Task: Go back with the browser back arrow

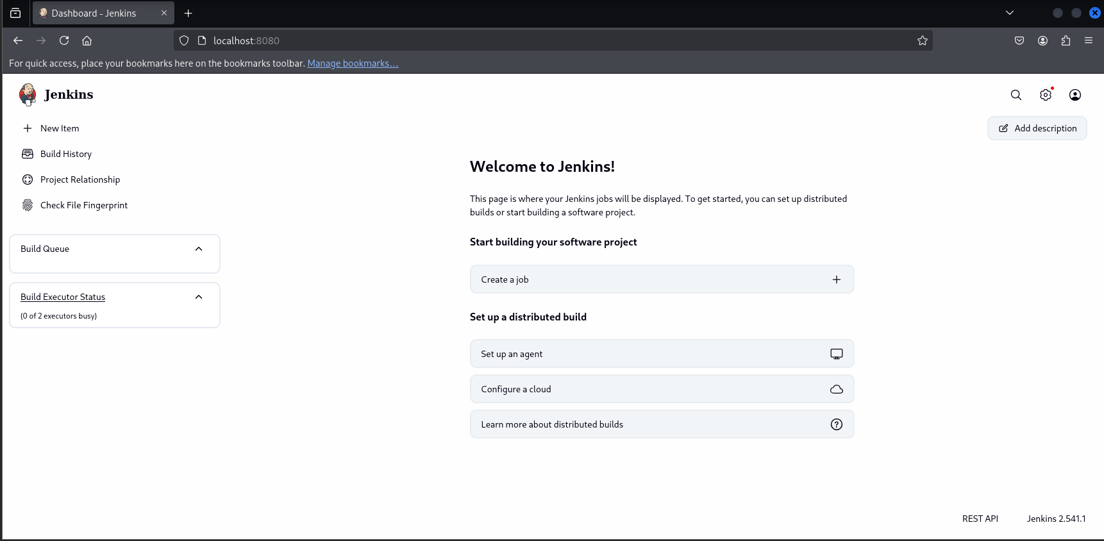Action: click(18, 40)
